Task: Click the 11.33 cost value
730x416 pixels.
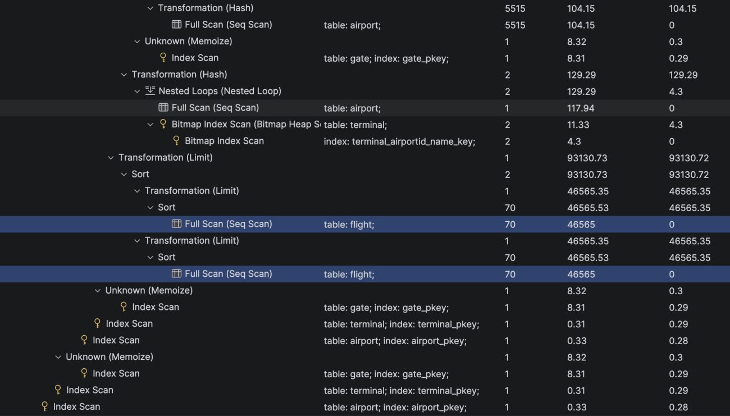Action: point(578,125)
